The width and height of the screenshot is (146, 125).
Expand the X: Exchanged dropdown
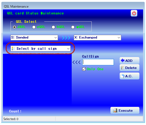98,37
